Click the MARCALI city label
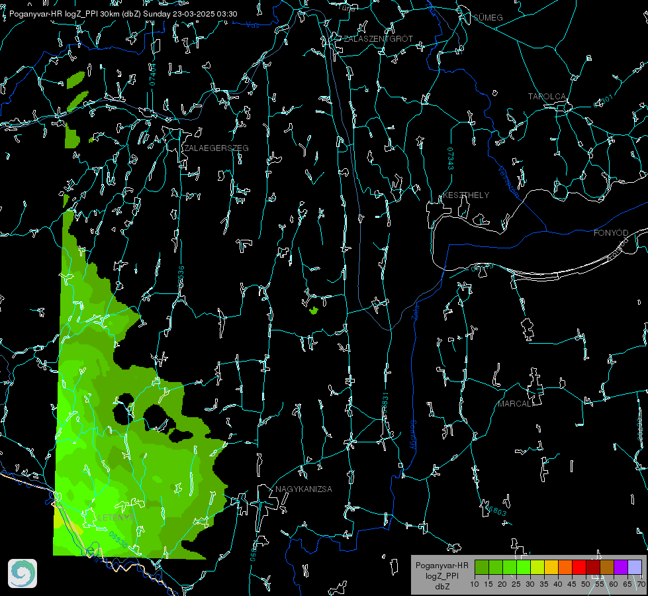Viewport: 648px width, 596px height. [516, 404]
